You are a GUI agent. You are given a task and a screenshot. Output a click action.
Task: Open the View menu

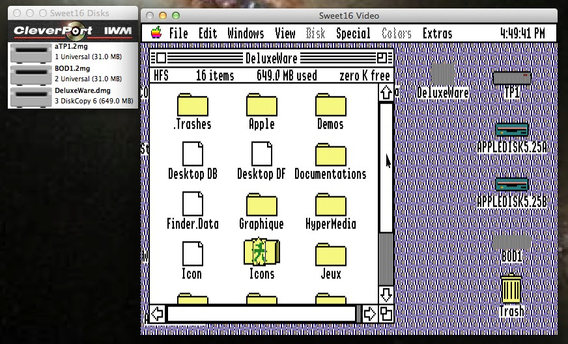point(285,33)
